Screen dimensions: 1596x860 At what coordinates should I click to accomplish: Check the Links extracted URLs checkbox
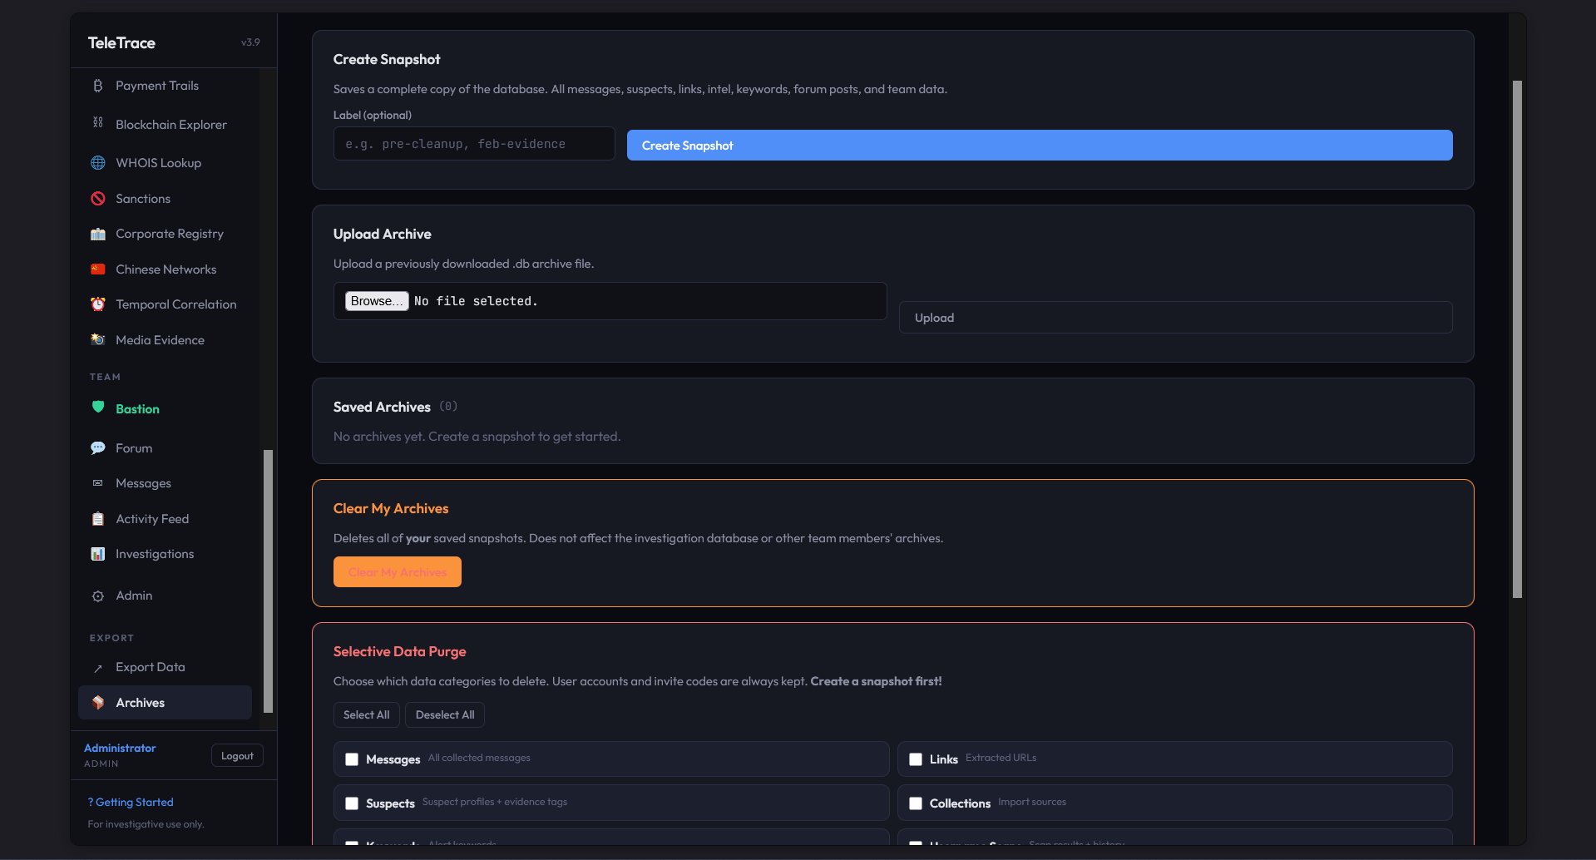(916, 759)
